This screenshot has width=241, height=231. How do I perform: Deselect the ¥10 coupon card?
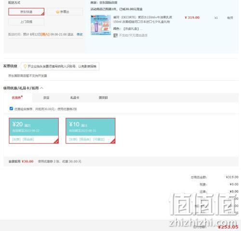click(91, 130)
